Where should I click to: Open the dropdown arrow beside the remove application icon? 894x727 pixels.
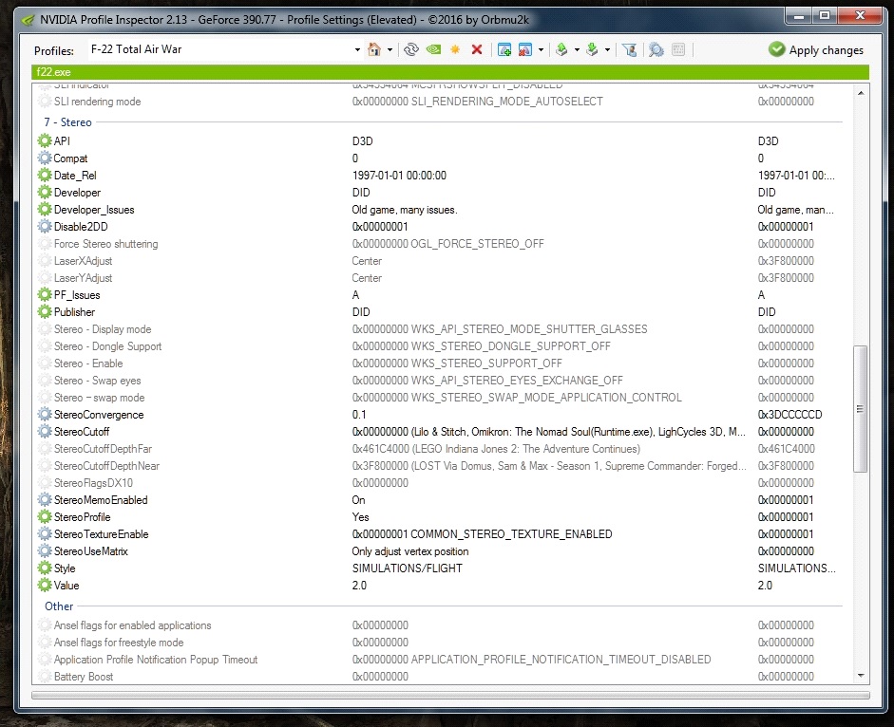point(541,50)
